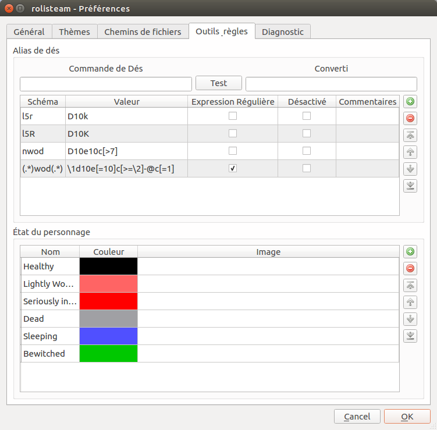
Task: Move character state down one row
Action: tap(410, 319)
